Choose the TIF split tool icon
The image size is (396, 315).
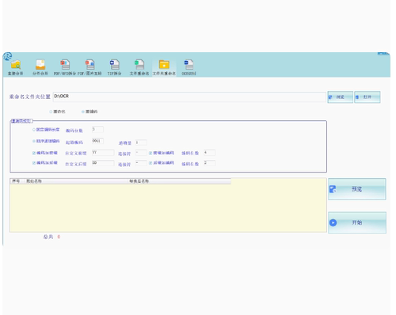(x=114, y=67)
